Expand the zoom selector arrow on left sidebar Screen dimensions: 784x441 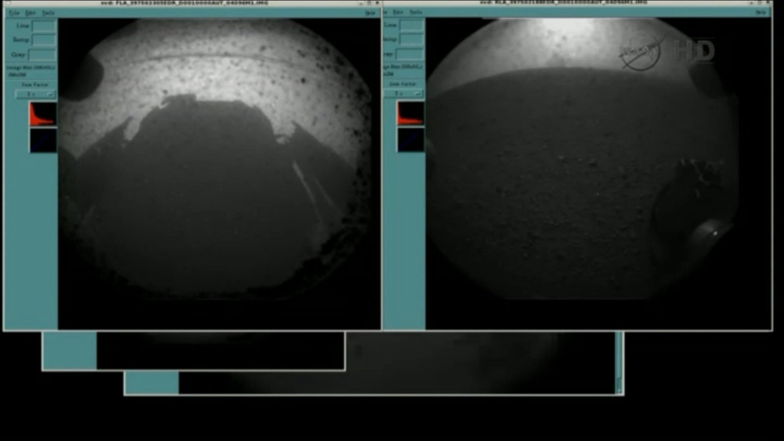tap(50, 94)
